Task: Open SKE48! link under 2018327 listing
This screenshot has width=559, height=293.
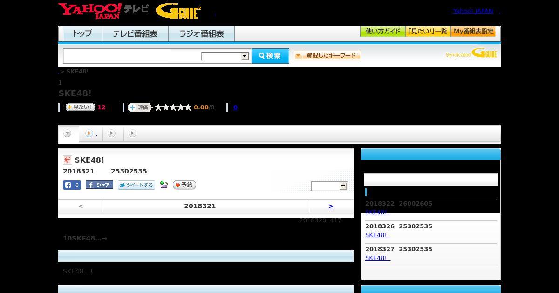Action: (x=378, y=258)
